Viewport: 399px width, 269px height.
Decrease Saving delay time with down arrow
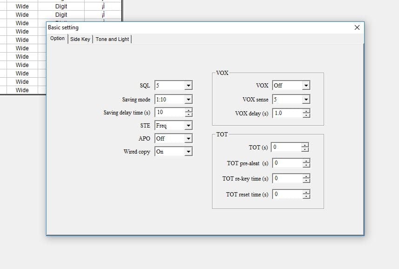coord(188,114)
